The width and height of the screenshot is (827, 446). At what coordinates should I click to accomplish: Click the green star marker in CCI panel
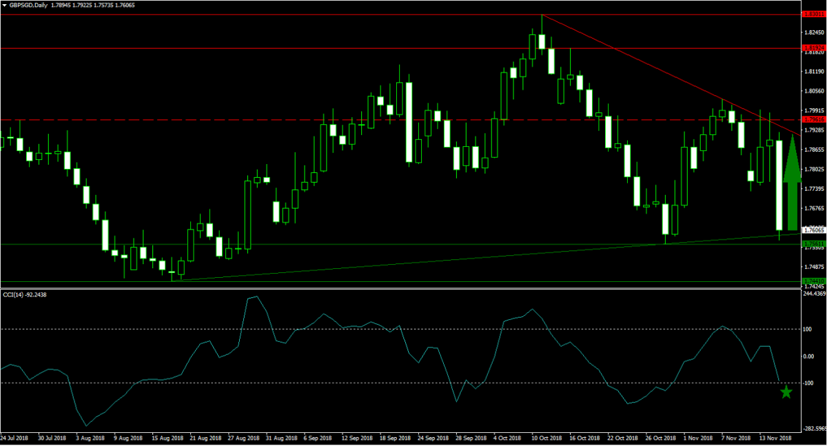click(x=786, y=392)
